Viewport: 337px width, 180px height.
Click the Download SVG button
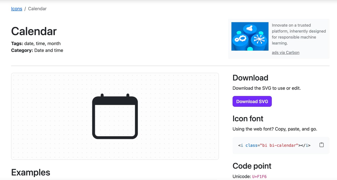252,101
